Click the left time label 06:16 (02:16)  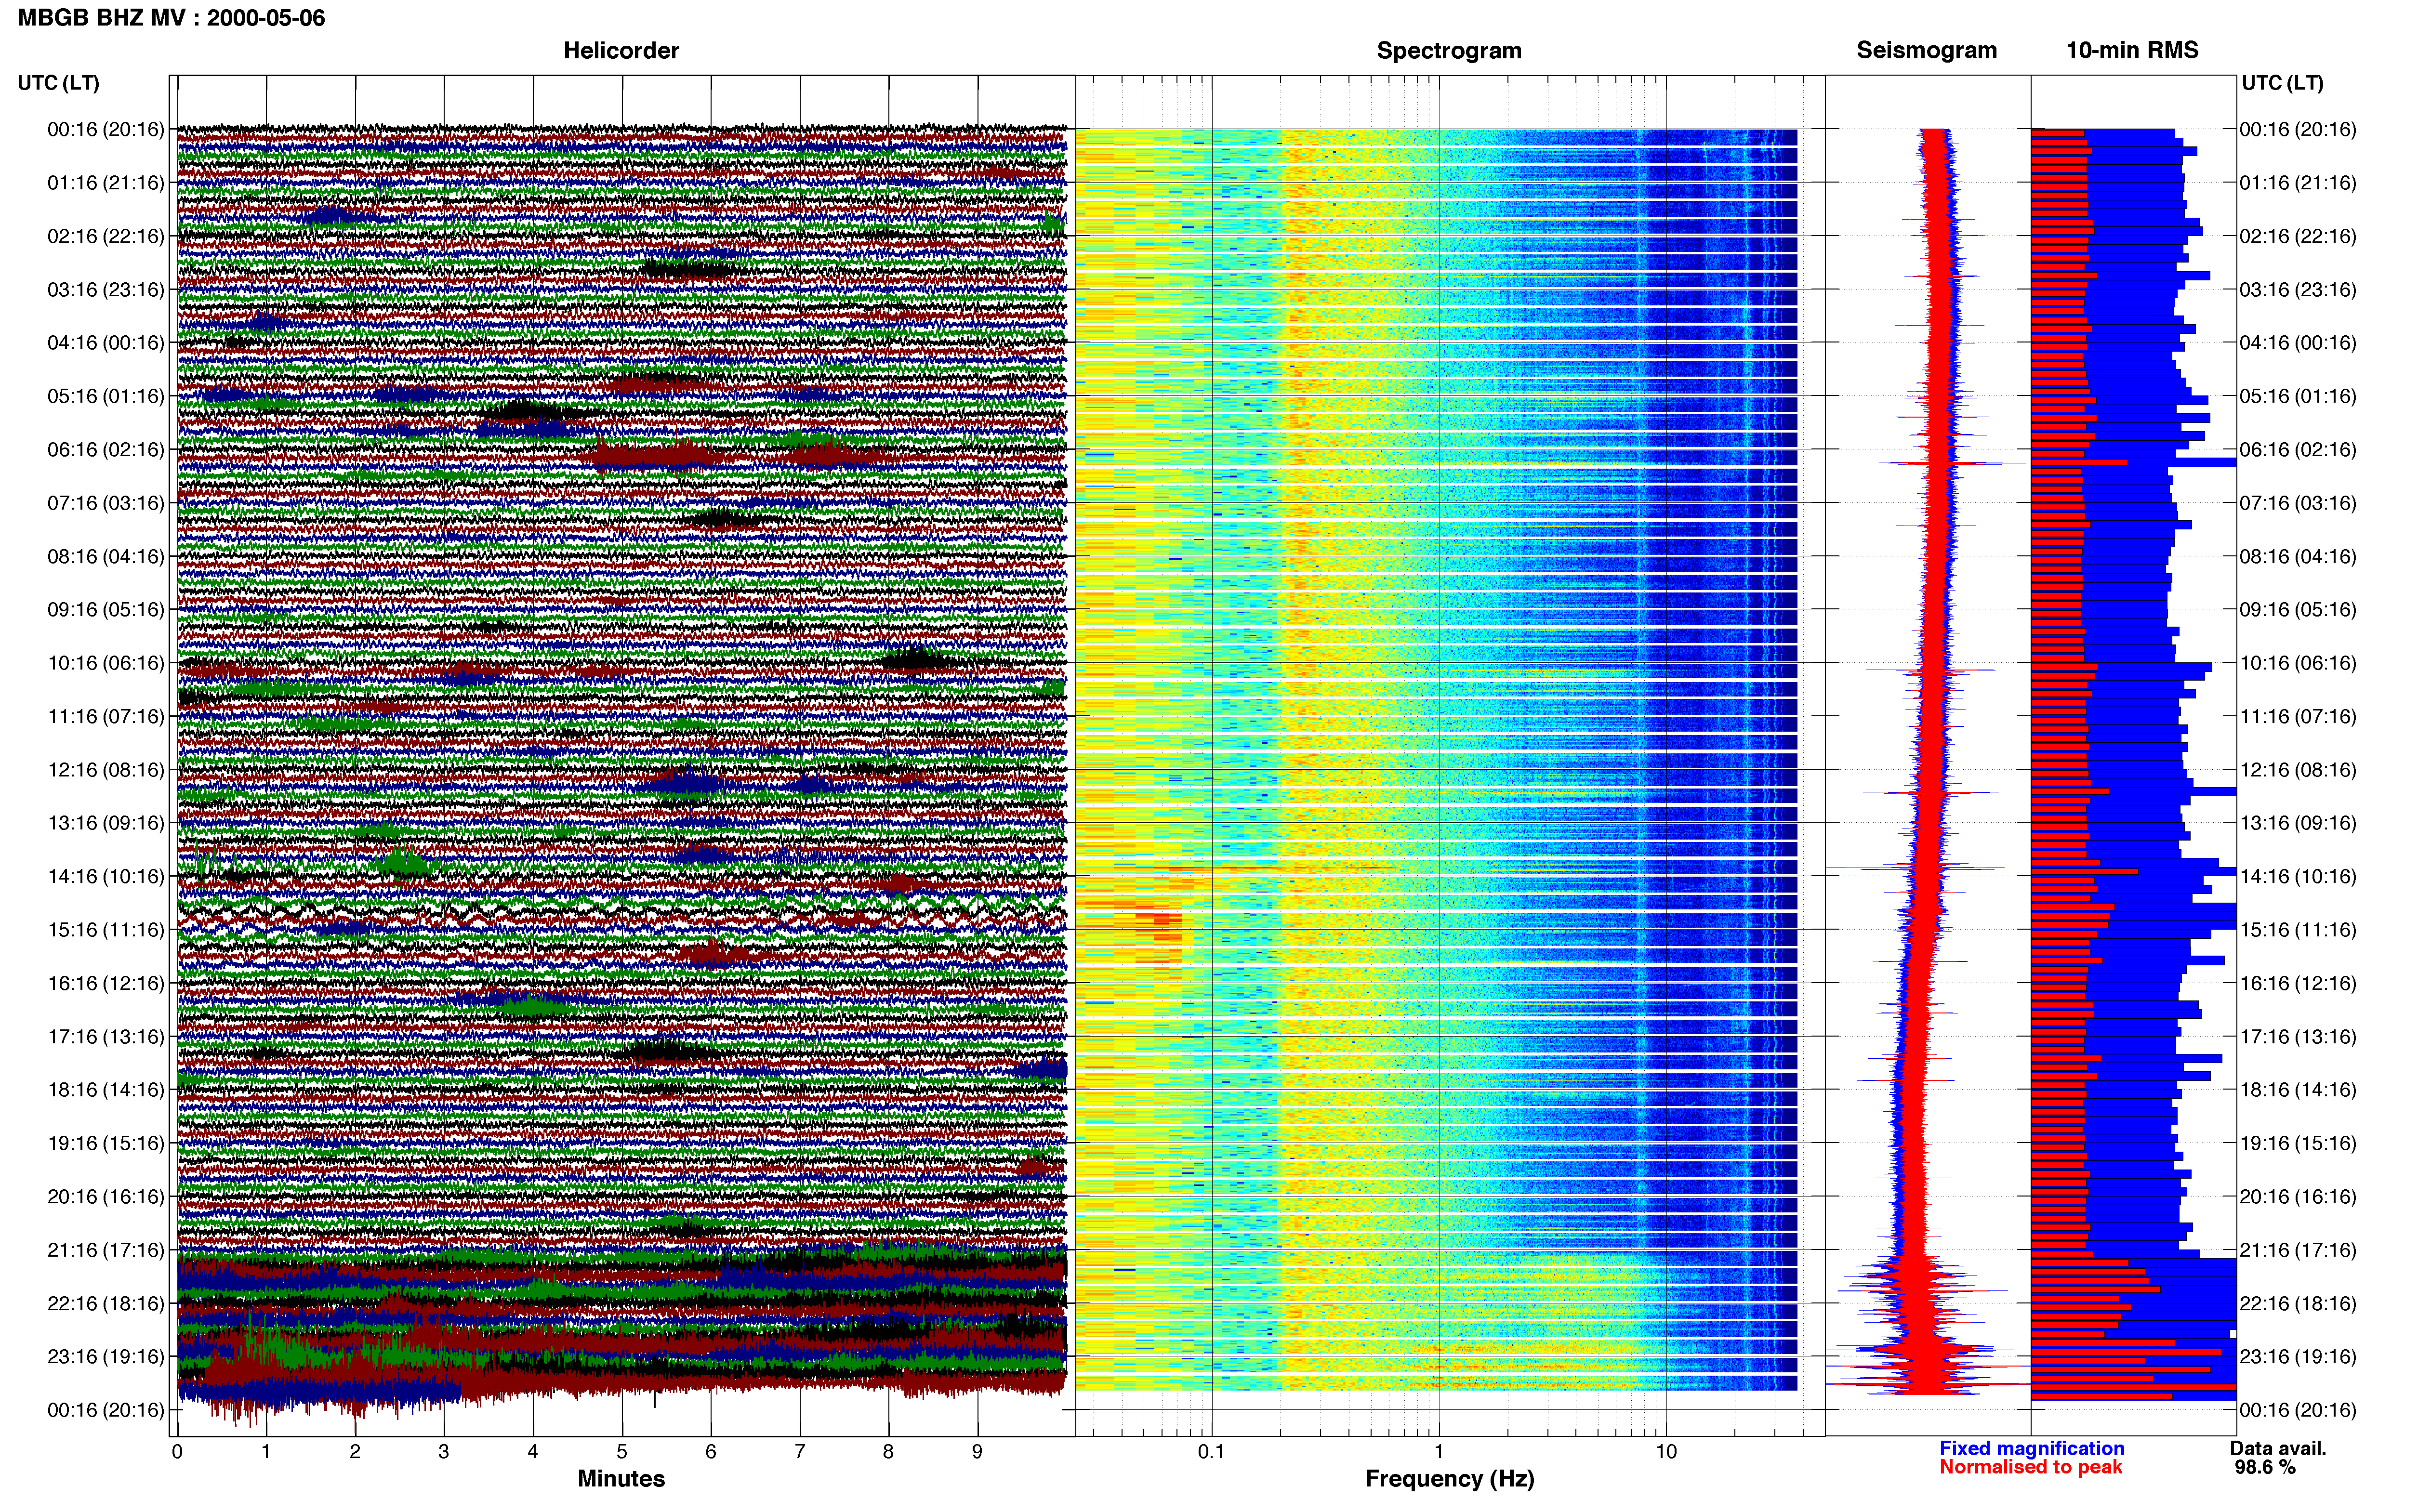tap(106, 450)
